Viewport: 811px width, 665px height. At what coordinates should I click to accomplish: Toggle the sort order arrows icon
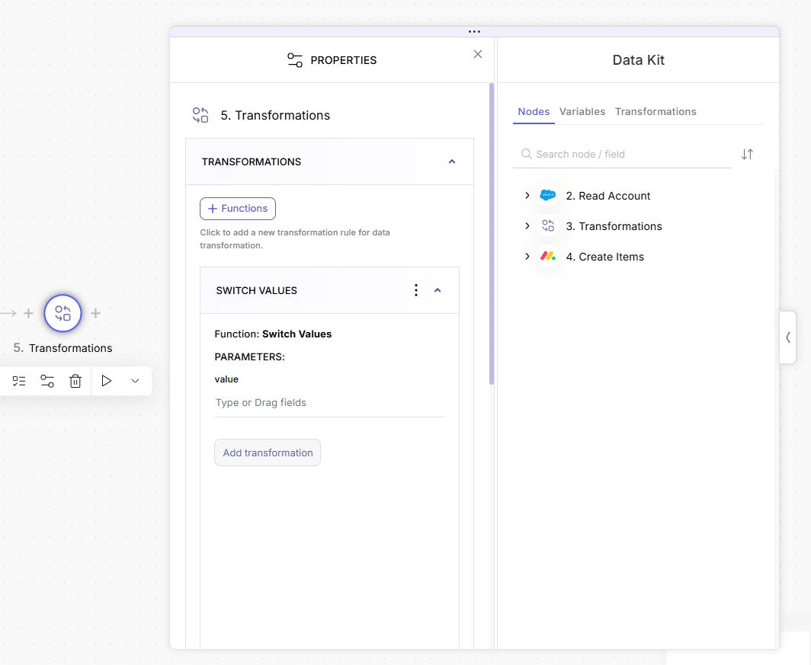coord(747,154)
